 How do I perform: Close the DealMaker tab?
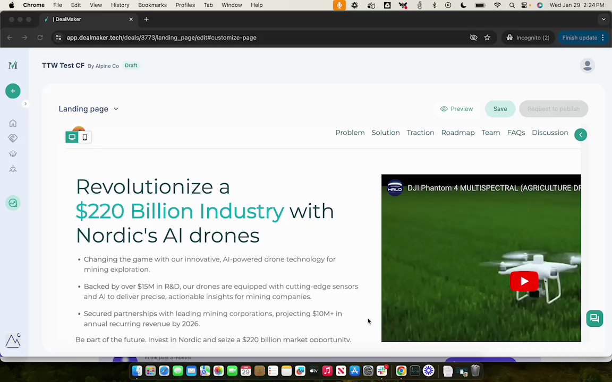[x=131, y=19]
